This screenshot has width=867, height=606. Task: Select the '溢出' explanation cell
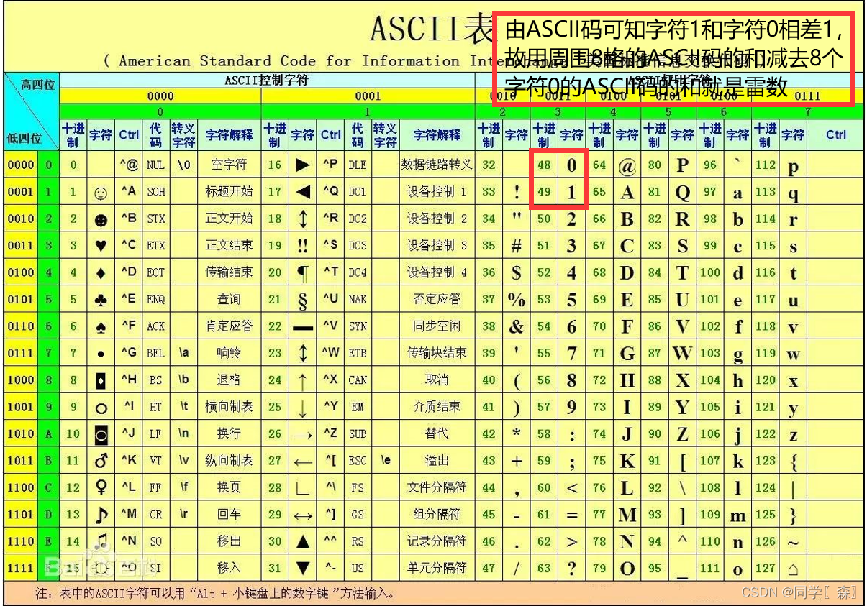tap(437, 461)
